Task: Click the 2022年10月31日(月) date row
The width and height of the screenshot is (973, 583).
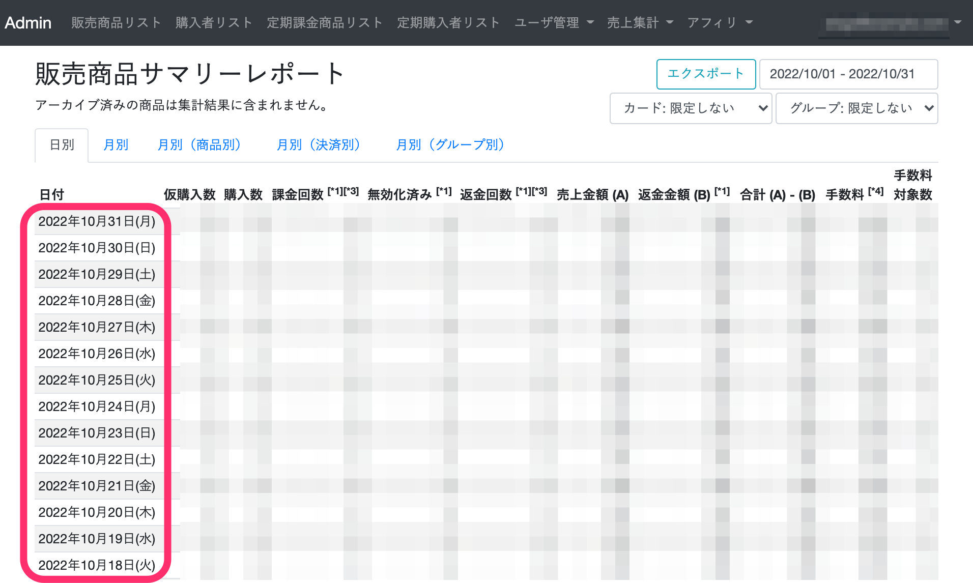Action: [x=97, y=222]
